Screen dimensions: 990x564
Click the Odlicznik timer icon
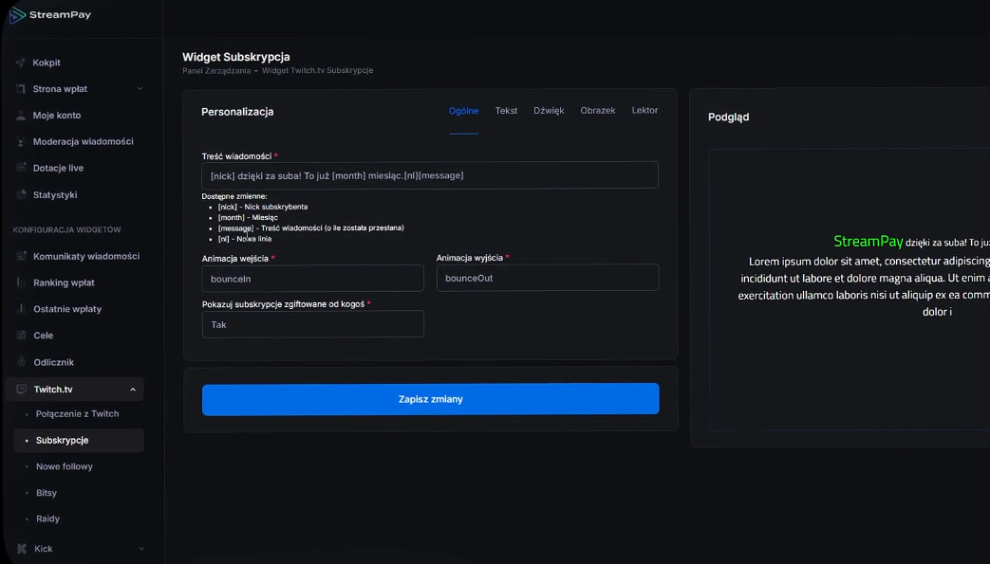[22, 362]
